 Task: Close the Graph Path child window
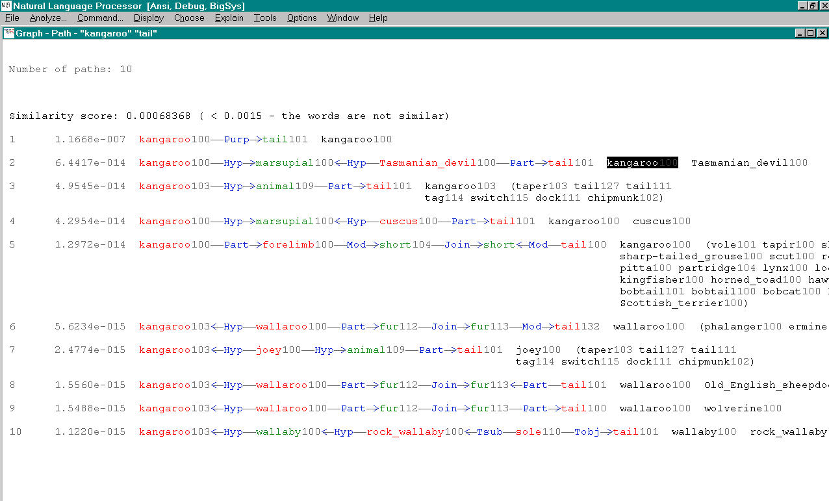pos(821,32)
